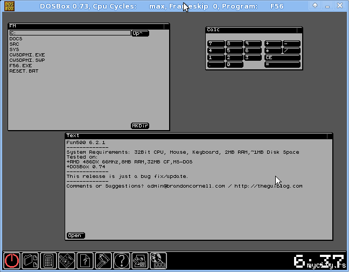Click the Open button in the Text window
Viewport: 349px width, 272px height.
pos(76,235)
